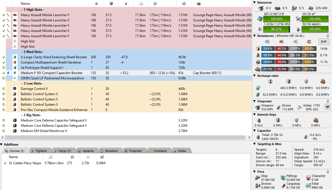Open the Resistances panel options menu icon
Viewport: 332px width, 190px height.
(x=328, y=36)
